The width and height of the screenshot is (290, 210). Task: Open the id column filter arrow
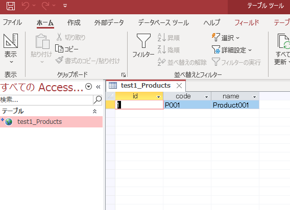[x=158, y=97]
